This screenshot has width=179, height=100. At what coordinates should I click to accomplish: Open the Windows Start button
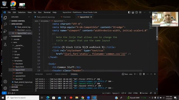[x=3, y=97]
